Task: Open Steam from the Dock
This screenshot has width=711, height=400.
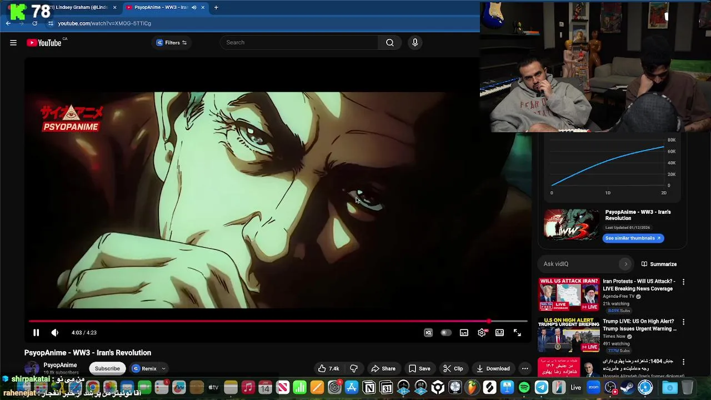Action: [x=628, y=388]
